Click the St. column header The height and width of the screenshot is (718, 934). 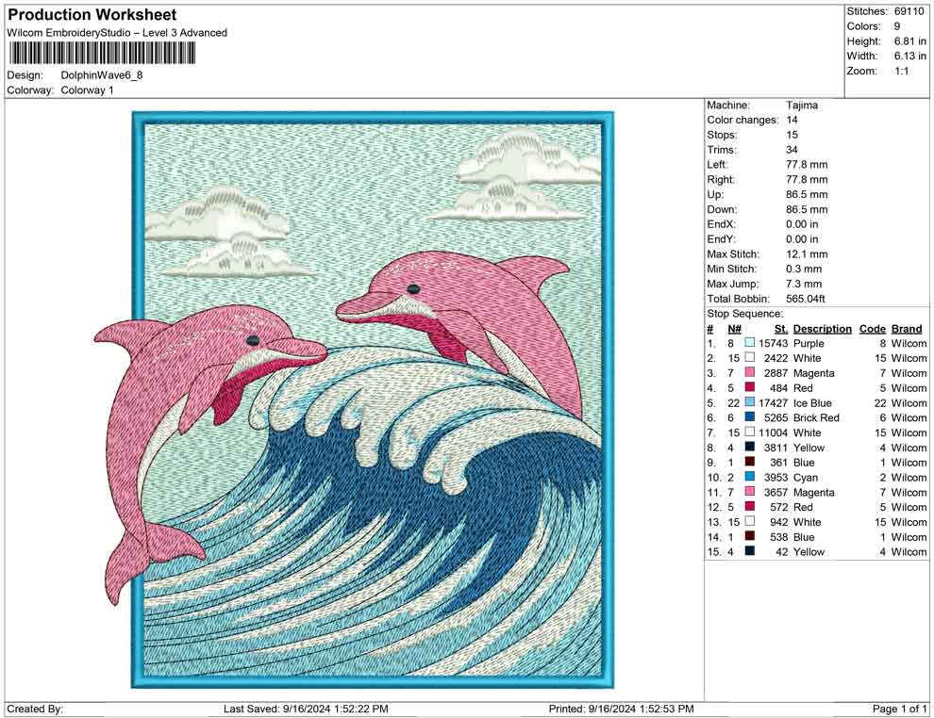point(779,328)
